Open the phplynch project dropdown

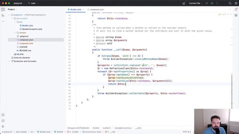click(19, 3)
